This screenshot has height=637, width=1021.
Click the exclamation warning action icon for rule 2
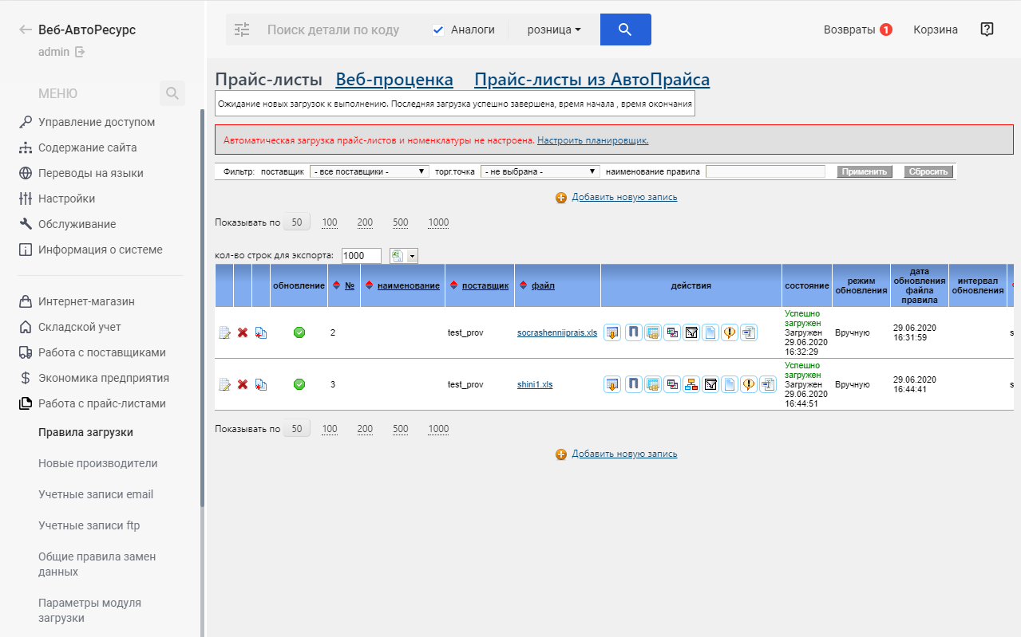click(x=729, y=332)
